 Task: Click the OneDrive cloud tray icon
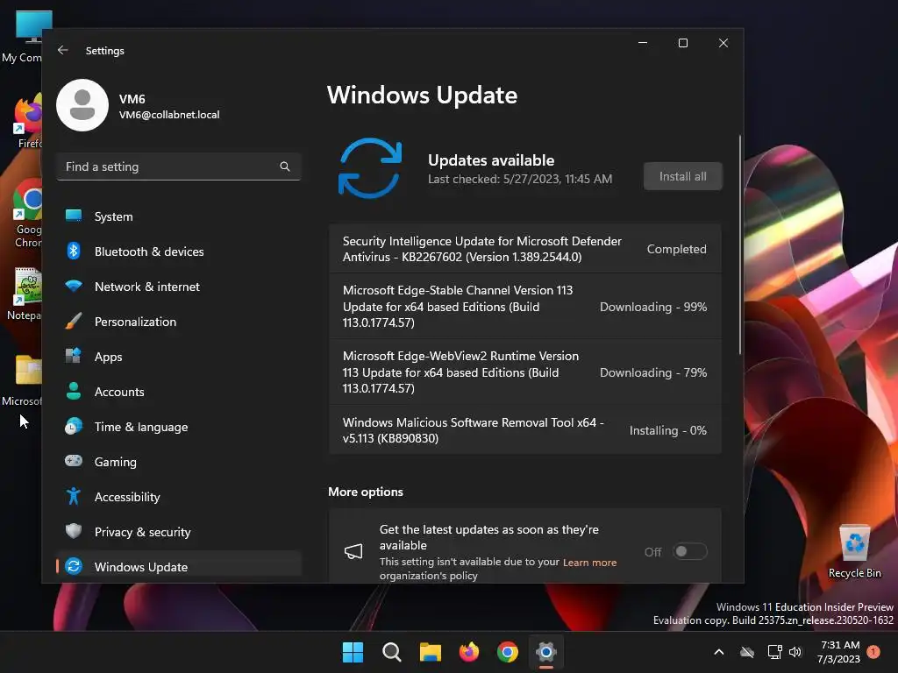coord(747,652)
